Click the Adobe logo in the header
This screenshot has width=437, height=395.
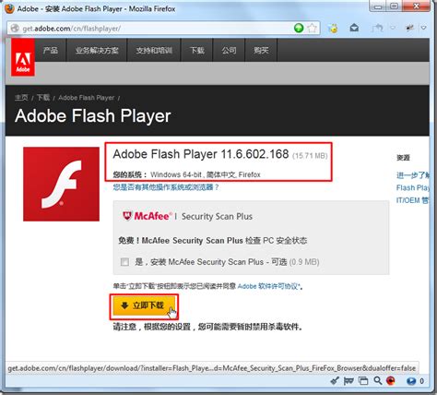pyautogui.click(x=23, y=57)
